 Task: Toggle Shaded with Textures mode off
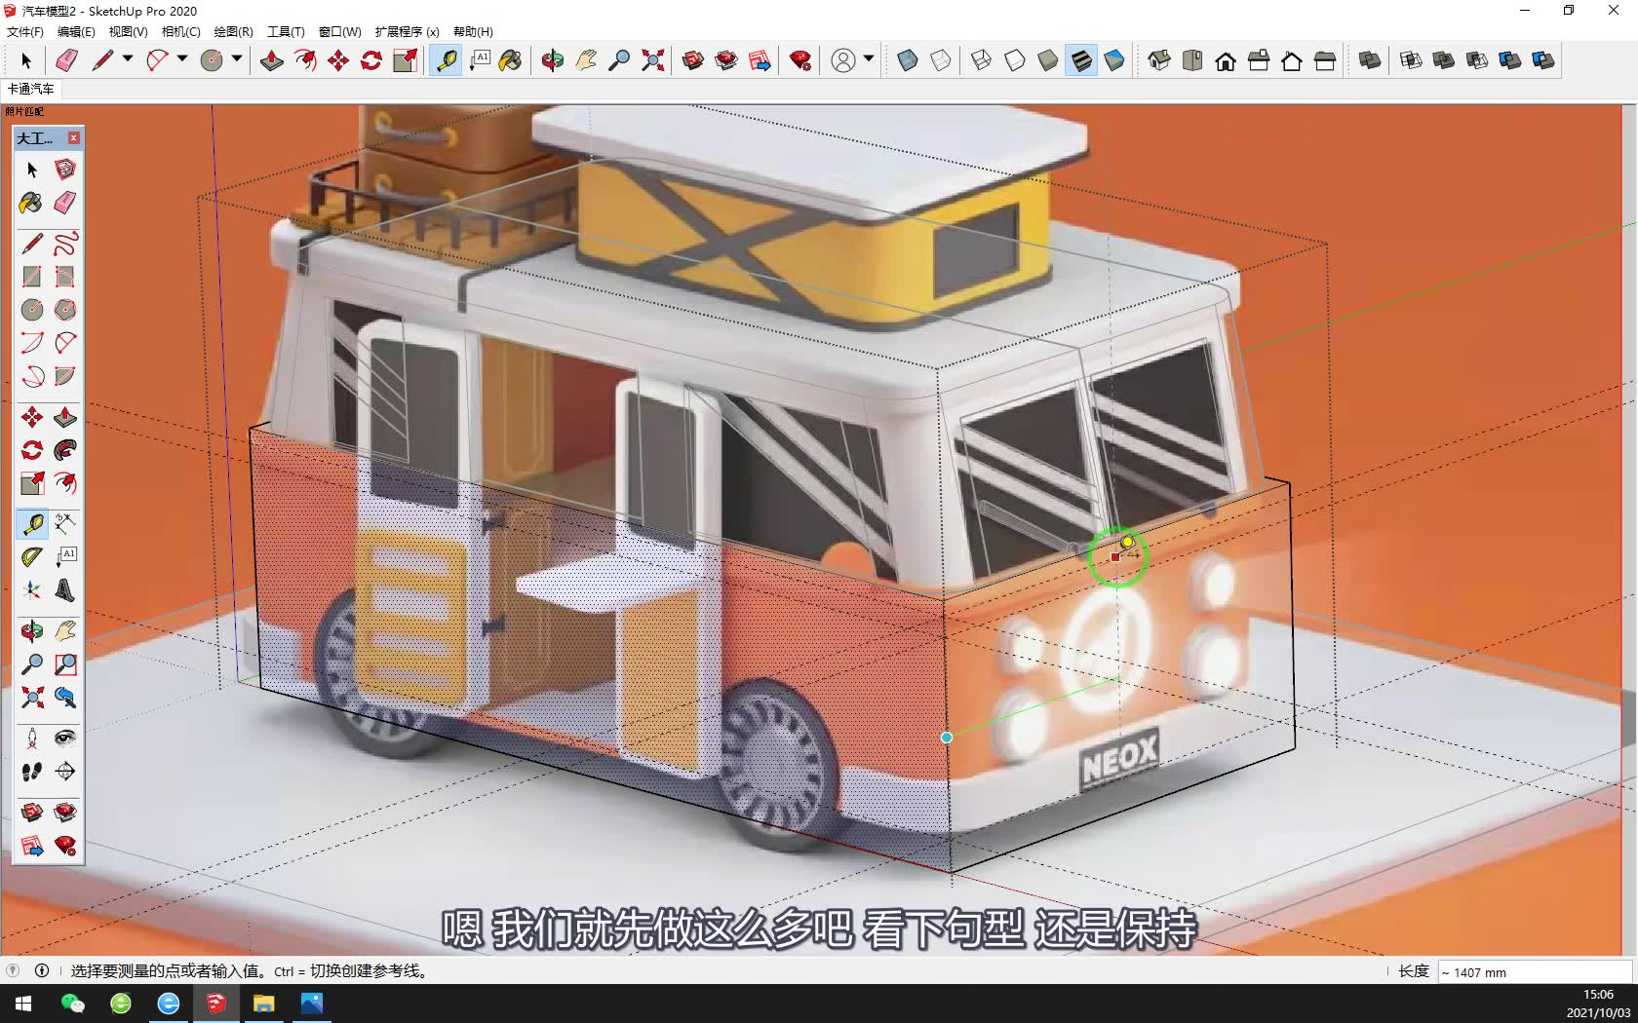[x=1080, y=60]
